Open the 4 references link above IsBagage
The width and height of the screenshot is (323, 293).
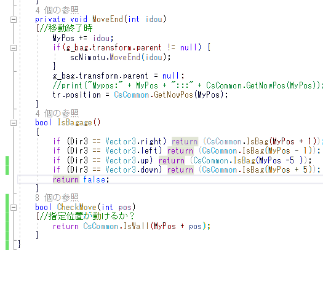(57, 113)
